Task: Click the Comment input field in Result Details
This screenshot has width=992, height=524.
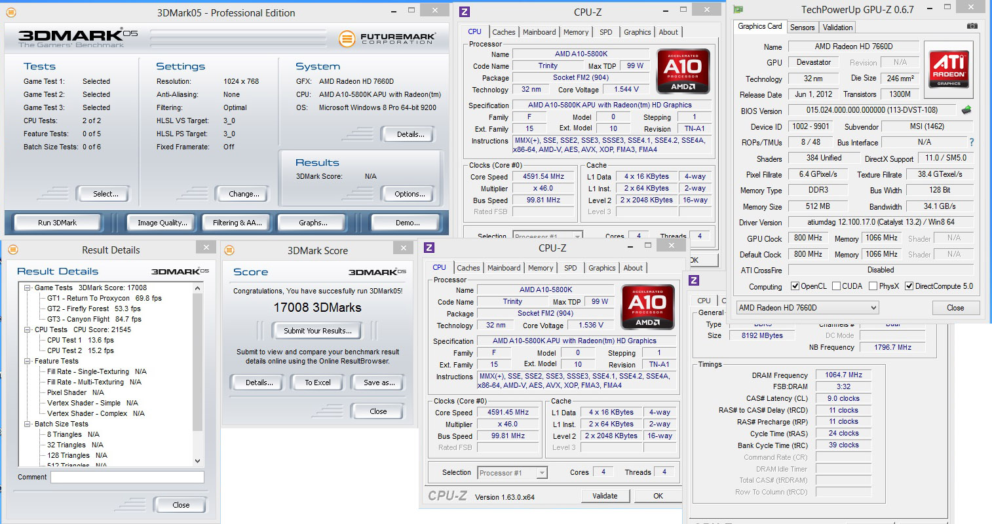Action: coord(127,477)
